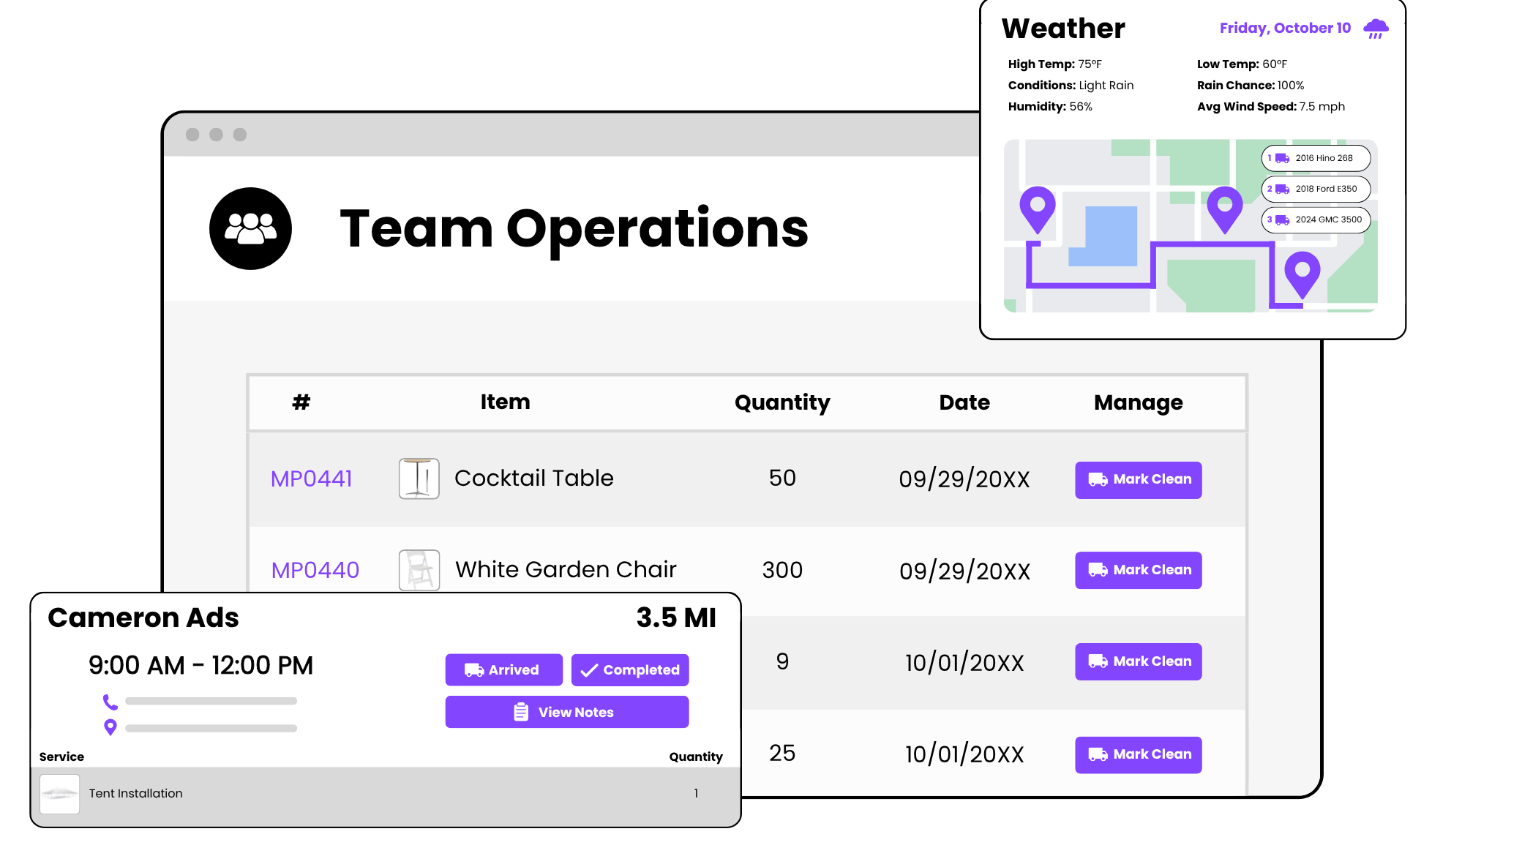Select the Avg Wind Speed 7.5 mph value
1522x856 pixels.
click(1322, 107)
